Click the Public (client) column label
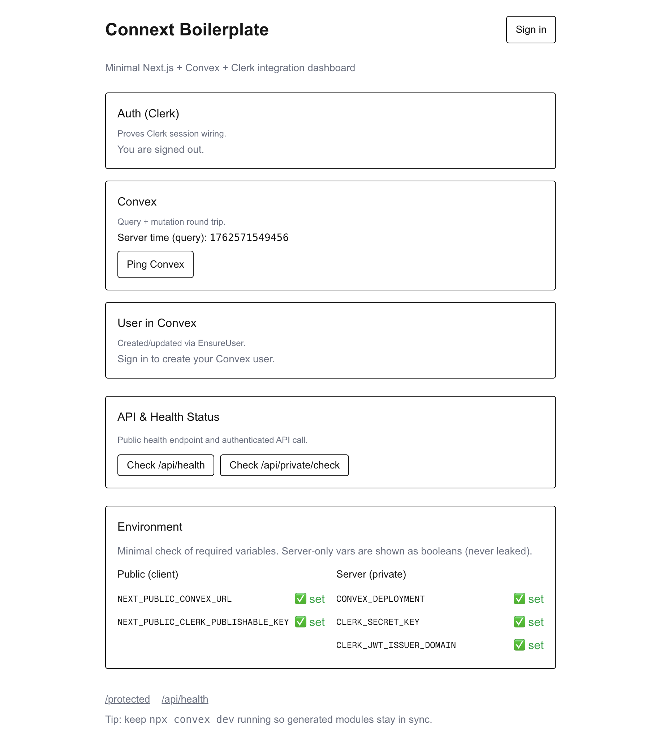The image size is (659, 747). tap(148, 574)
